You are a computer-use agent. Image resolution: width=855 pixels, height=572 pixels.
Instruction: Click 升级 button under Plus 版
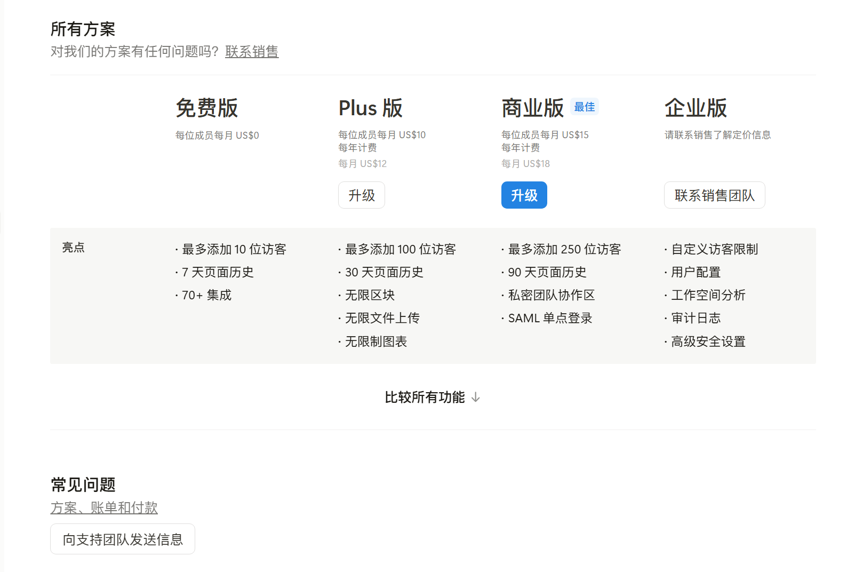[362, 195]
